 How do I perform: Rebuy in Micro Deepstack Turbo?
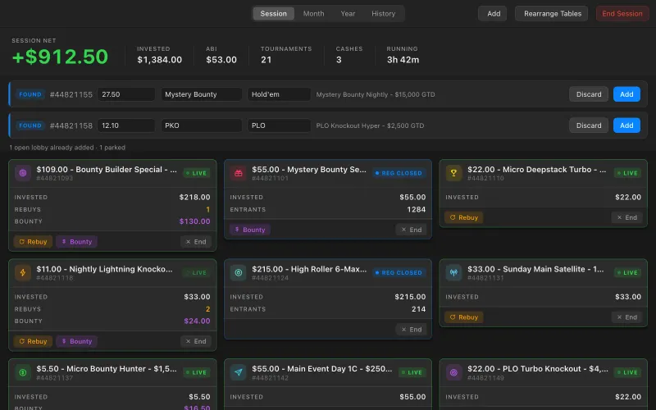[464, 217]
